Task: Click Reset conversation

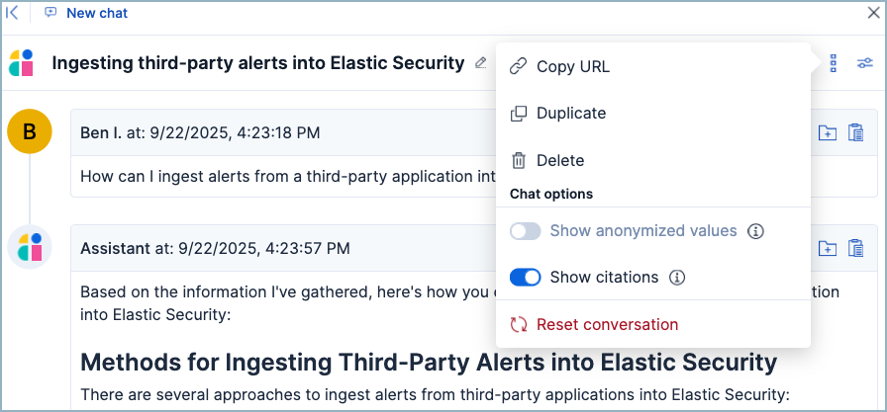Action: click(x=607, y=324)
